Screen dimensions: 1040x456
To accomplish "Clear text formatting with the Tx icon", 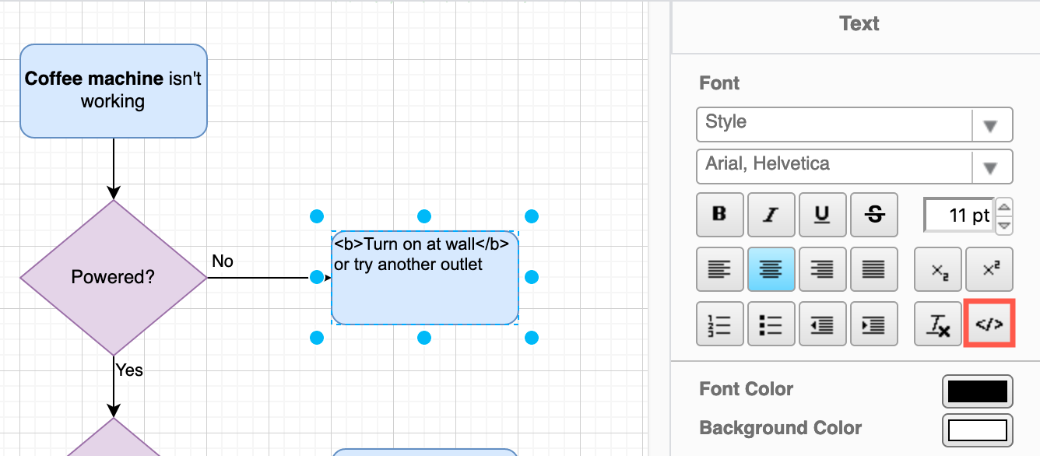I will (937, 323).
